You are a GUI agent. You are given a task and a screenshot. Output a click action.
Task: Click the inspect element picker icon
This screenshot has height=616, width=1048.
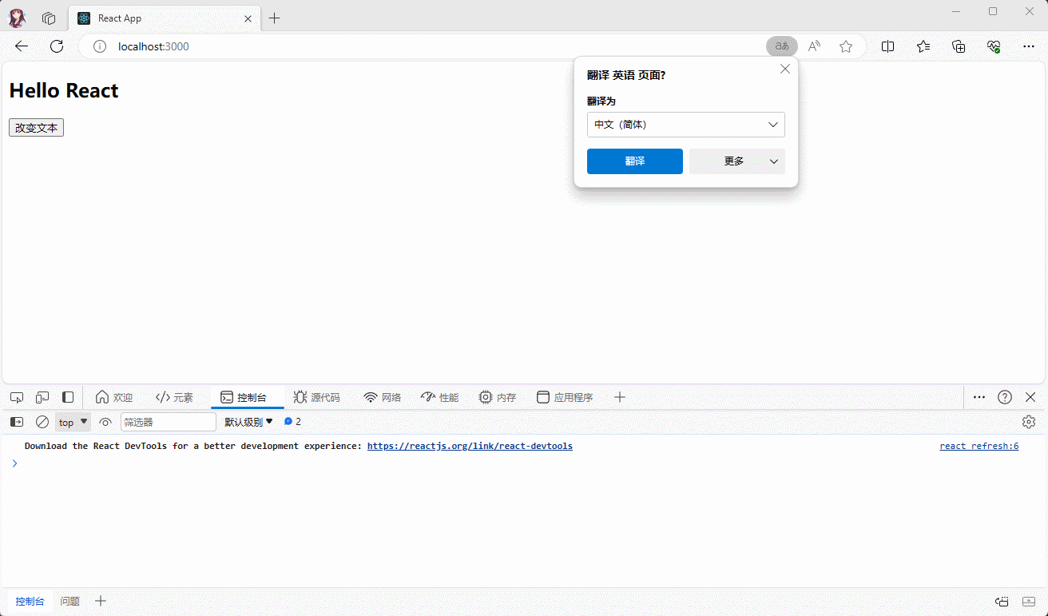click(x=17, y=397)
